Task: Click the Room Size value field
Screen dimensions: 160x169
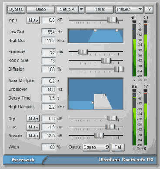Action: (49, 60)
